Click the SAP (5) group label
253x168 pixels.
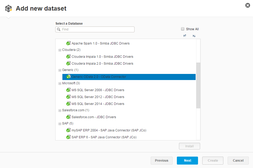(x=68, y=123)
